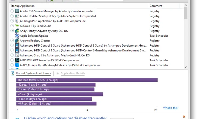Image resolution: width=197 pixels, height=119 pixels.
Task: Toggle delay clock for Ashampoo Snap 7
Action: coord(12,55)
